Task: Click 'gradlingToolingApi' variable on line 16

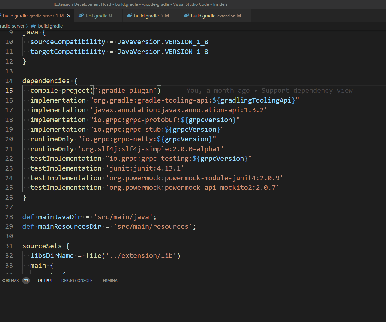Action: [x=256, y=100]
